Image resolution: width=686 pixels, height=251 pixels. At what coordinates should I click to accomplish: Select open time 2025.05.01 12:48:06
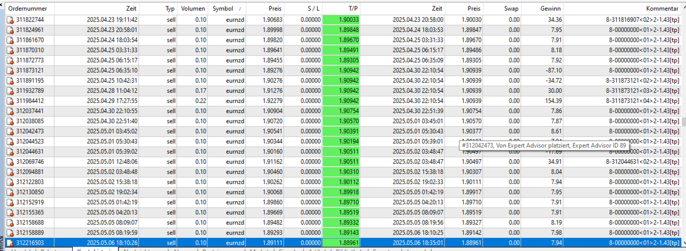click(x=112, y=162)
